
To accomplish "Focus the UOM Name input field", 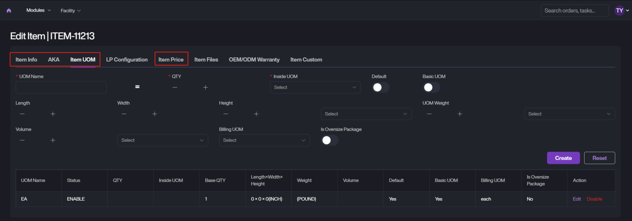I will pos(61,88).
